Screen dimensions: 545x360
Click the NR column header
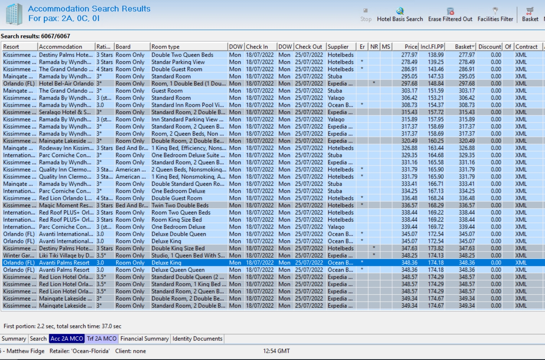[374, 47]
